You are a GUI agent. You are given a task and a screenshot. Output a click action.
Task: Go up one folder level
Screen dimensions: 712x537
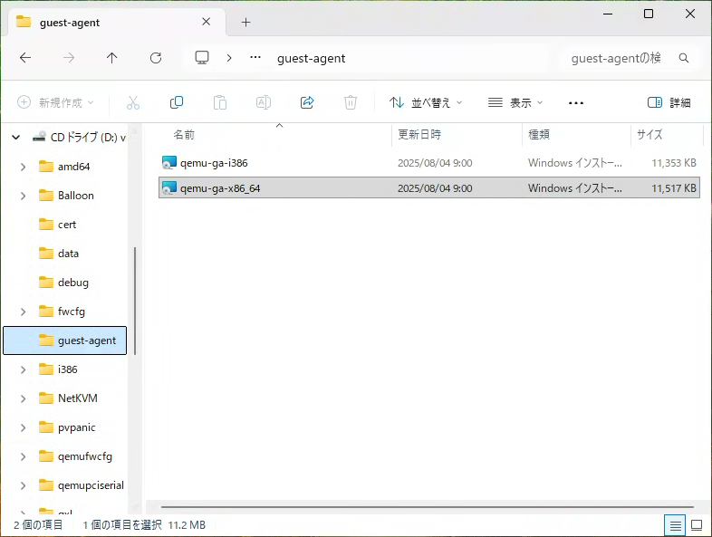tap(111, 58)
